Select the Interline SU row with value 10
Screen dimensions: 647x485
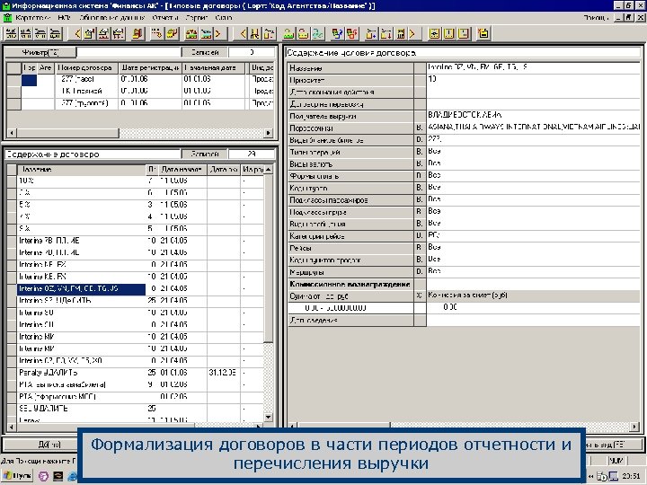click(140, 313)
